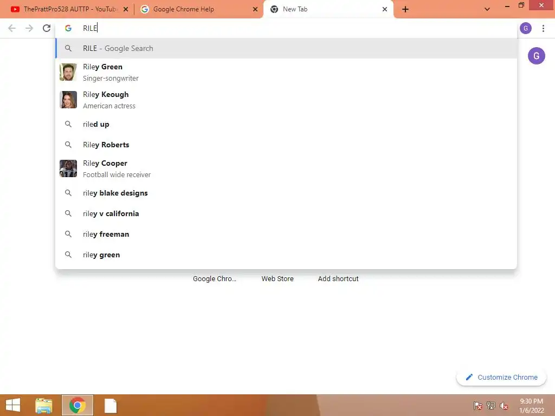Open the Chrome three-dot menu
Screen dimensions: 555x416
point(543,28)
